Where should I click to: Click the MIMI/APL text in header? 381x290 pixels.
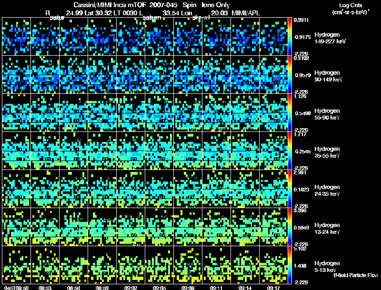[x=246, y=13]
